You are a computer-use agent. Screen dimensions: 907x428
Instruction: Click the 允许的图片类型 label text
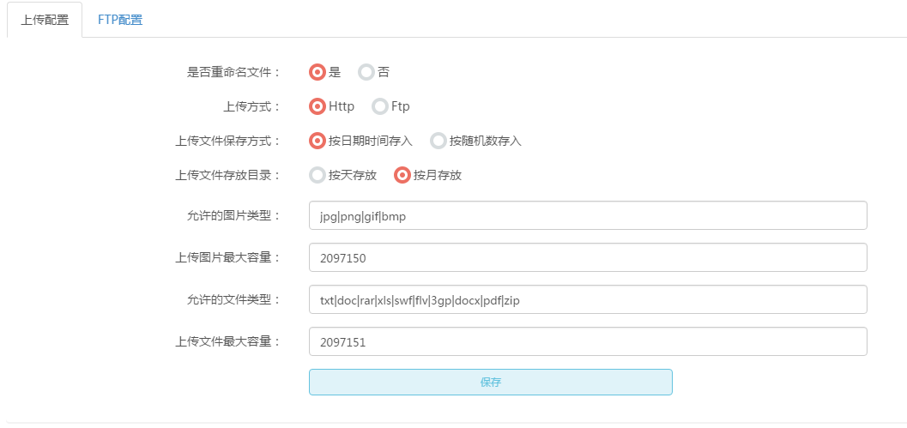[228, 216]
